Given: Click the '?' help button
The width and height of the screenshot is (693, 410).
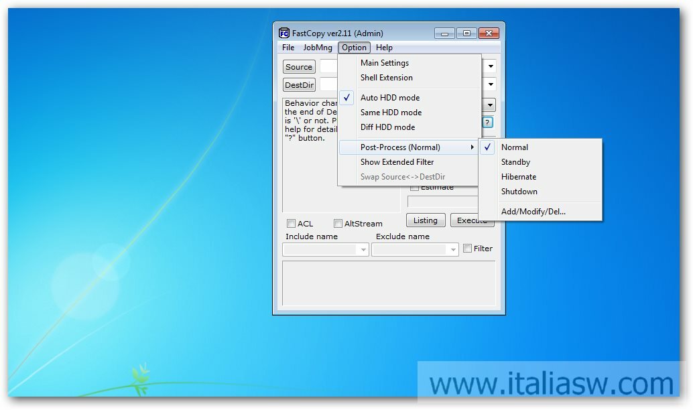Looking at the screenshot, I should (487, 123).
